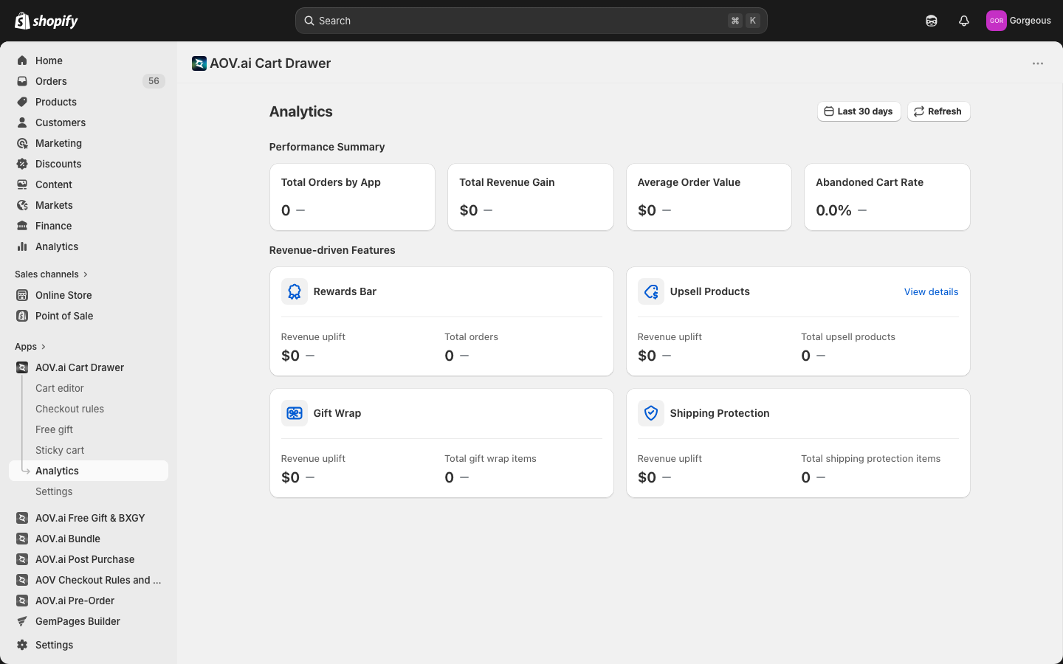This screenshot has width=1063, height=664.
Task: Click the Shipping Protection title
Action: [x=720, y=413]
